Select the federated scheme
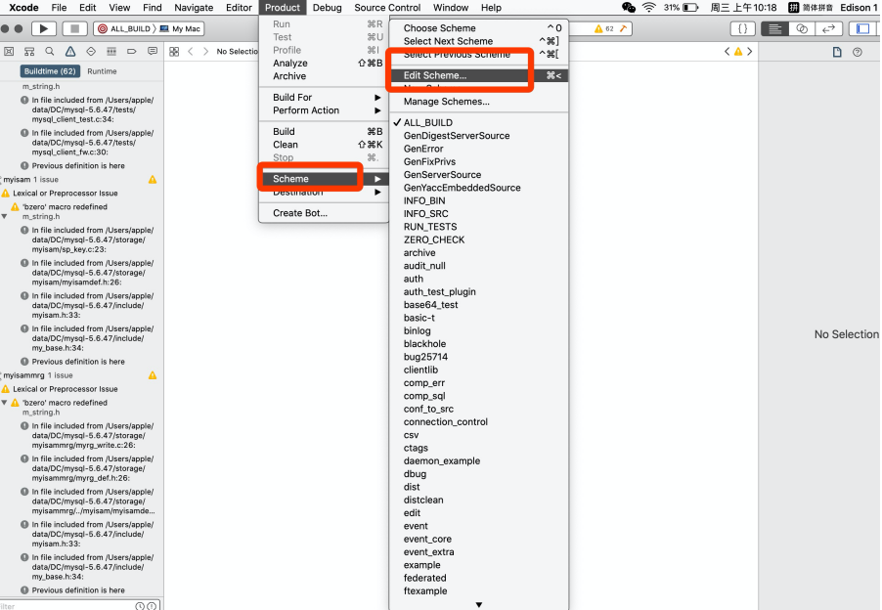 point(479,578)
